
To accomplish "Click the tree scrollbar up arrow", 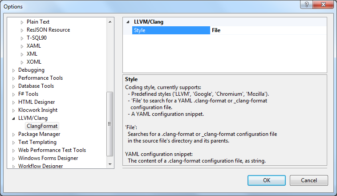I will (x=110, y=21).
